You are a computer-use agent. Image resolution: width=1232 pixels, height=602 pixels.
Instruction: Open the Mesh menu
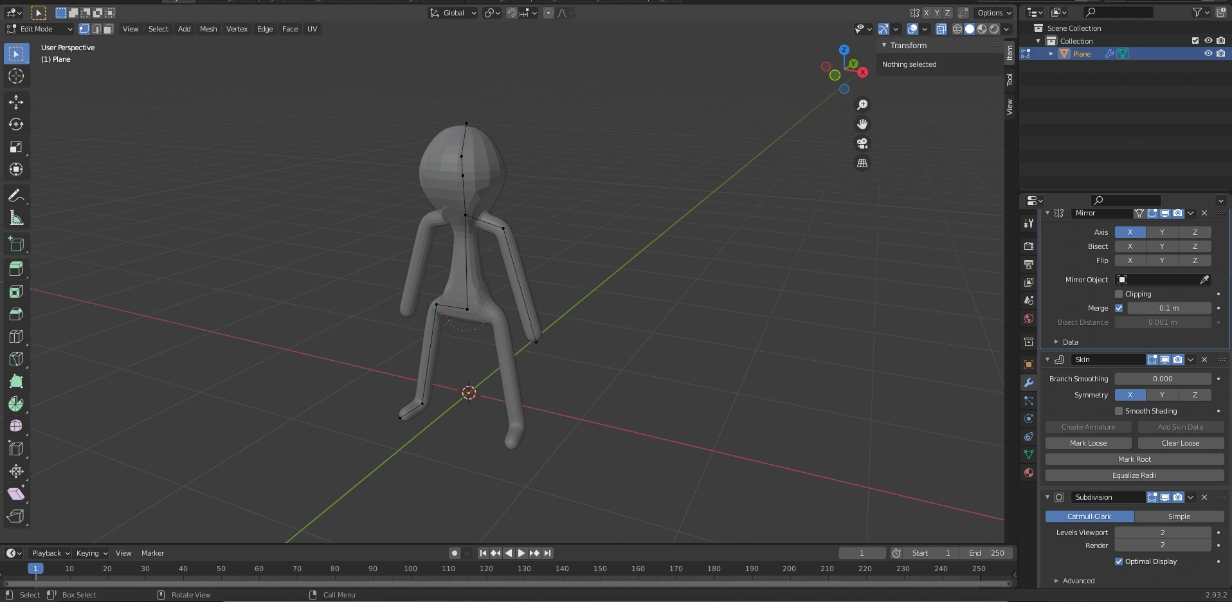pos(208,29)
